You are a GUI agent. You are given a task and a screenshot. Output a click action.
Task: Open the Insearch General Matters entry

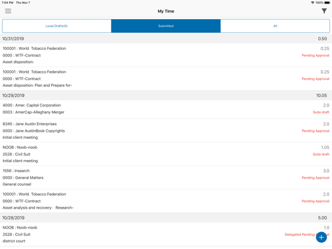click(166, 177)
